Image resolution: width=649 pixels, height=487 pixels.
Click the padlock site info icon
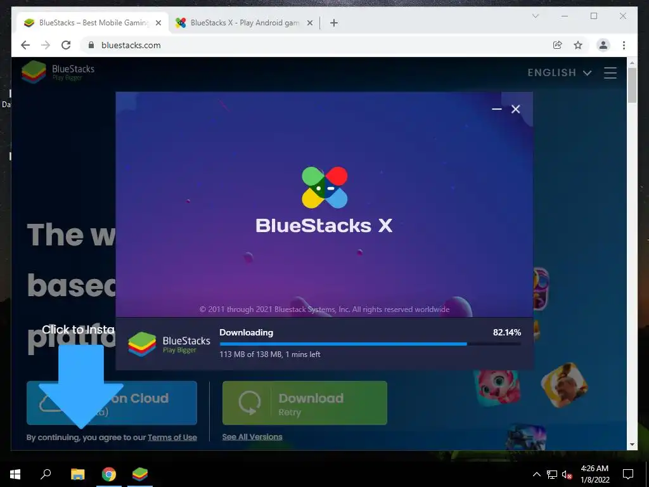tap(91, 45)
